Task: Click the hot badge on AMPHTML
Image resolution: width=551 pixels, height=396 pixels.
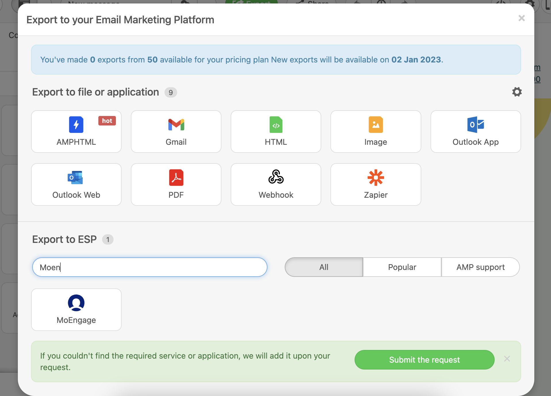Action: click(x=107, y=121)
